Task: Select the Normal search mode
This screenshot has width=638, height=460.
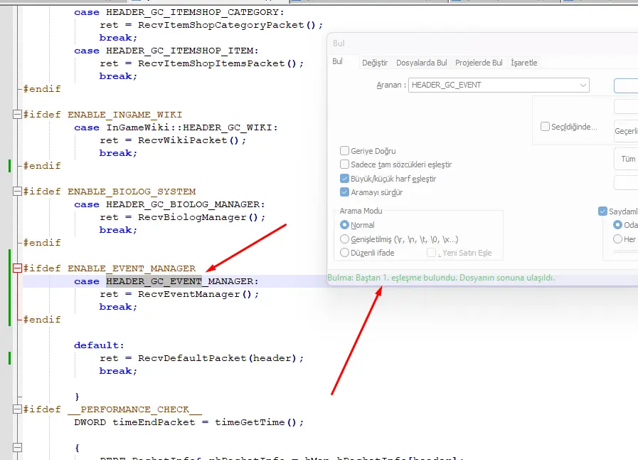Action: click(345, 225)
